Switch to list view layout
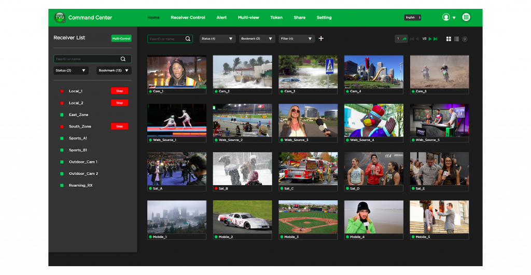Image resolution: width=531 pixels, height=275 pixels. coord(456,39)
